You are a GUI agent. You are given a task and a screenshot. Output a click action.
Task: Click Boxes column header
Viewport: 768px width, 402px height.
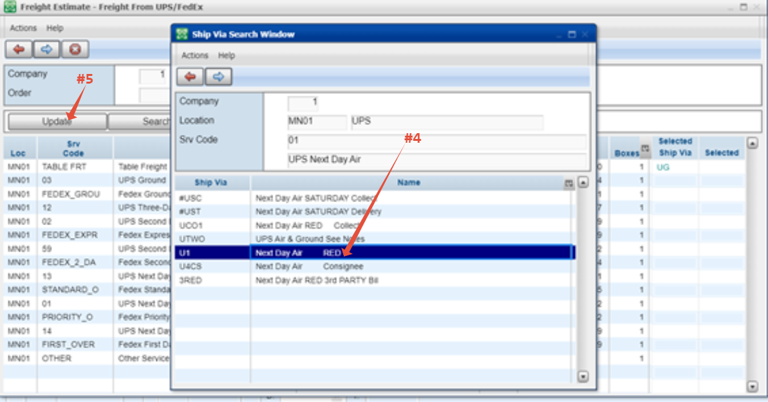[626, 153]
